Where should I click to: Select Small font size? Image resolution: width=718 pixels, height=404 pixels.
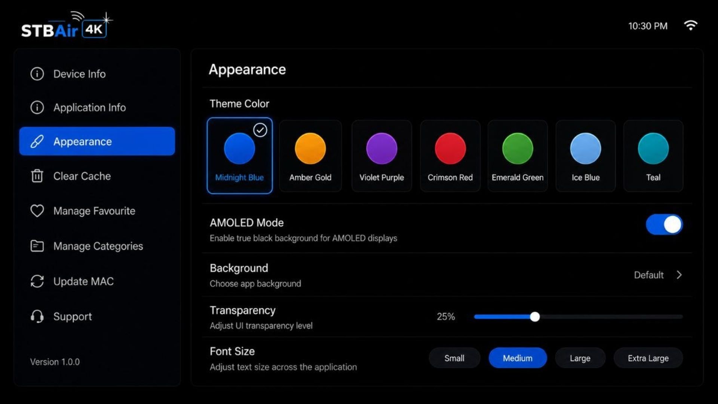click(x=454, y=358)
